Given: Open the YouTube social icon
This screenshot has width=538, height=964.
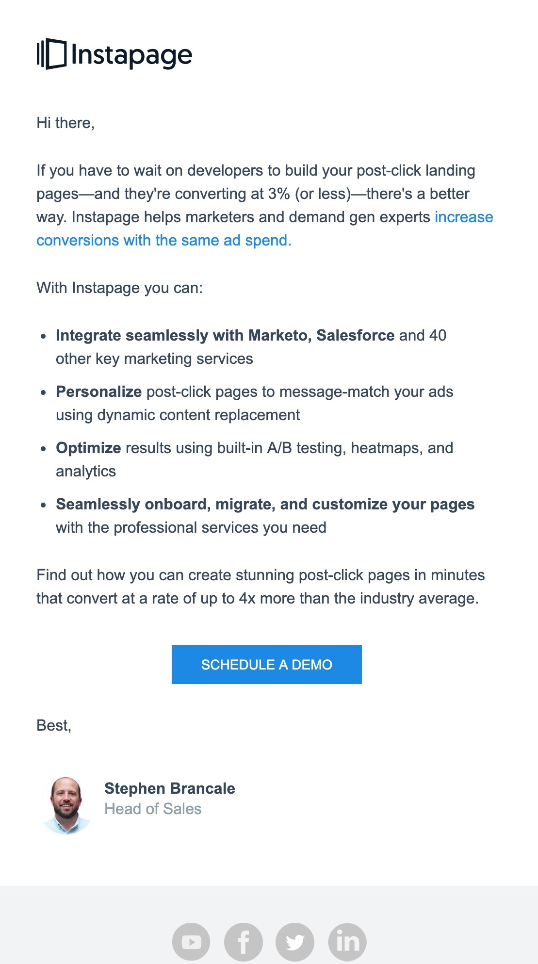Looking at the screenshot, I should pos(191,942).
